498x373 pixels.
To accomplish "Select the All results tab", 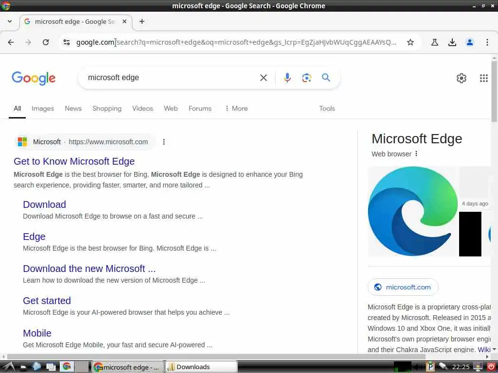I will pos(17,108).
